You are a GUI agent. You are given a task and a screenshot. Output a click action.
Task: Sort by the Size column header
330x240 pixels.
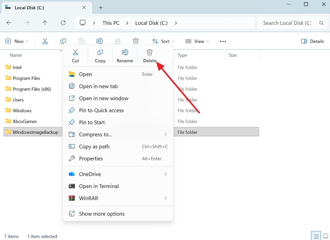(233, 55)
